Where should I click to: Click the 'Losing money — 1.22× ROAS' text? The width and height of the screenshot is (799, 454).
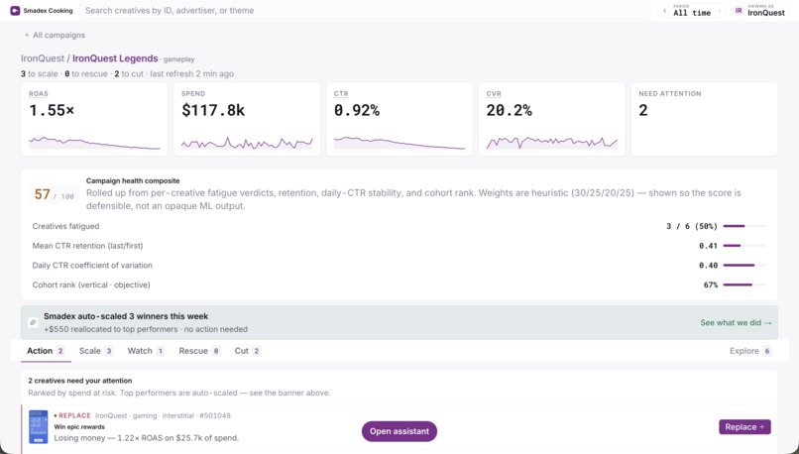(x=147, y=438)
